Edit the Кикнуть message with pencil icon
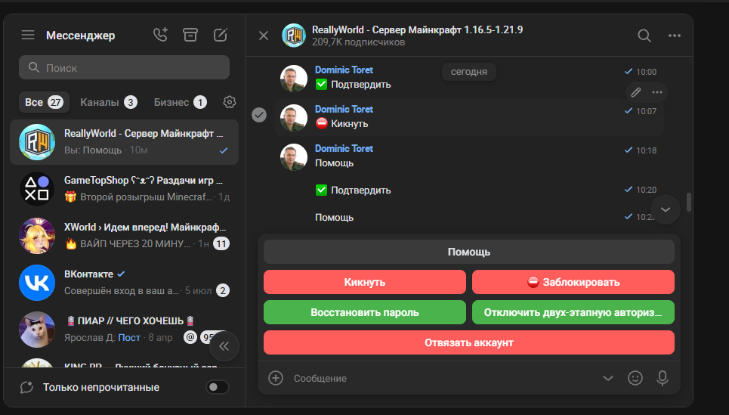729x415 pixels. 636,92
